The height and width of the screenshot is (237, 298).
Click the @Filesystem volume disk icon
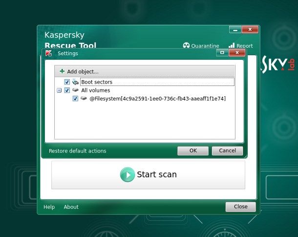tap(84, 98)
